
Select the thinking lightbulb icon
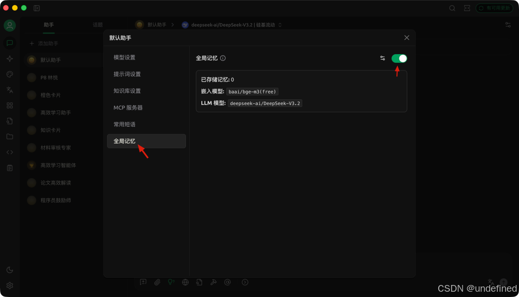(x=171, y=282)
